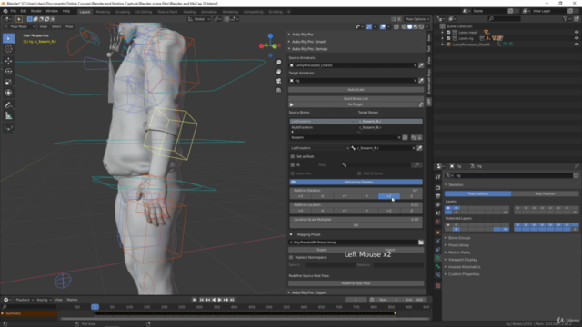Switch to Sculpting workspace tab
The image size is (582, 327).
tap(123, 12)
